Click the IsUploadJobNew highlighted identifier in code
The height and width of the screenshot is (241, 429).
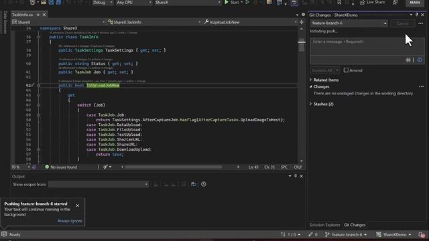(x=103, y=85)
